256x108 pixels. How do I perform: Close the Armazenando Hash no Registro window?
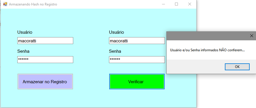190,4
